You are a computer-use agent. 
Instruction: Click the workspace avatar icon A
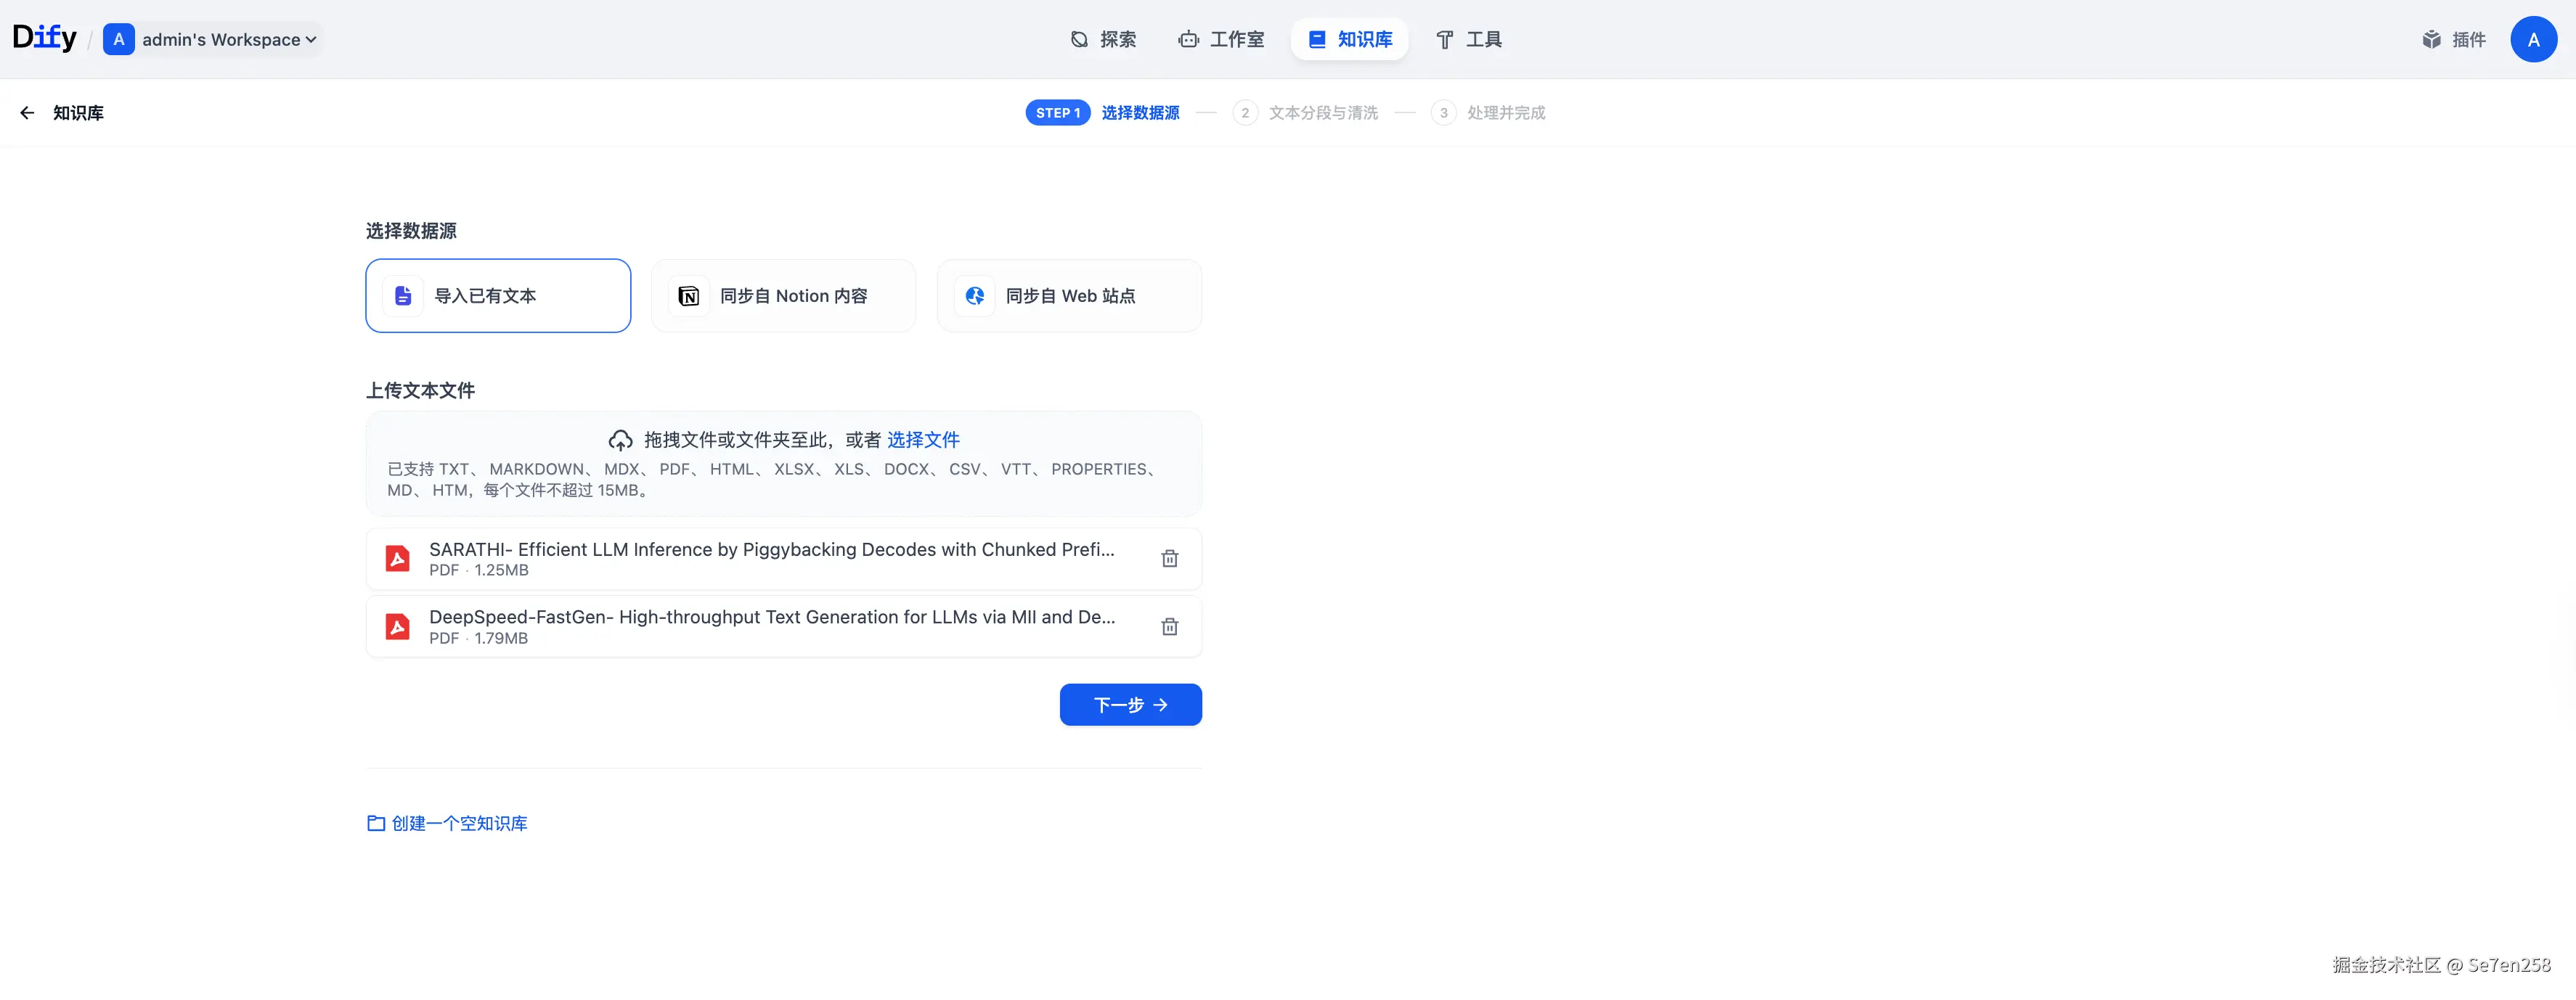click(x=119, y=39)
